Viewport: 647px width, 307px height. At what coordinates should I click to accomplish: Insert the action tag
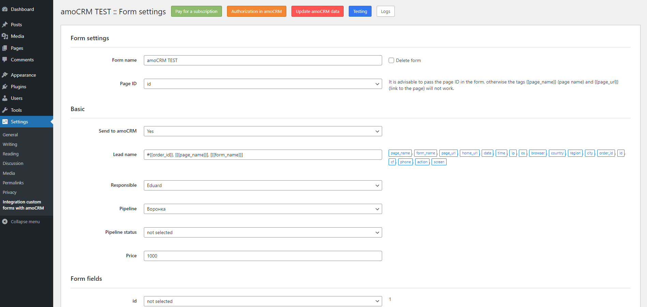tap(422, 162)
